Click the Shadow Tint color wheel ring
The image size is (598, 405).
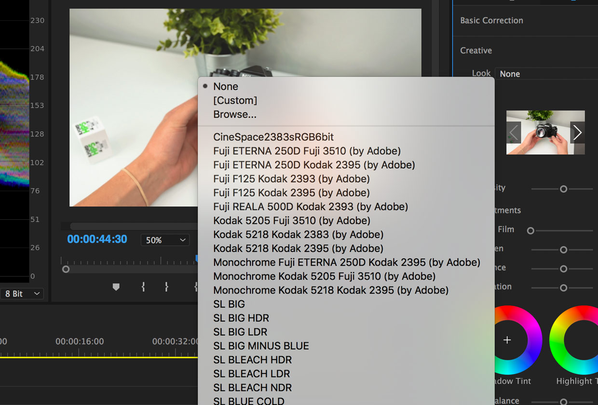pyautogui.click(x=534, y=340)
